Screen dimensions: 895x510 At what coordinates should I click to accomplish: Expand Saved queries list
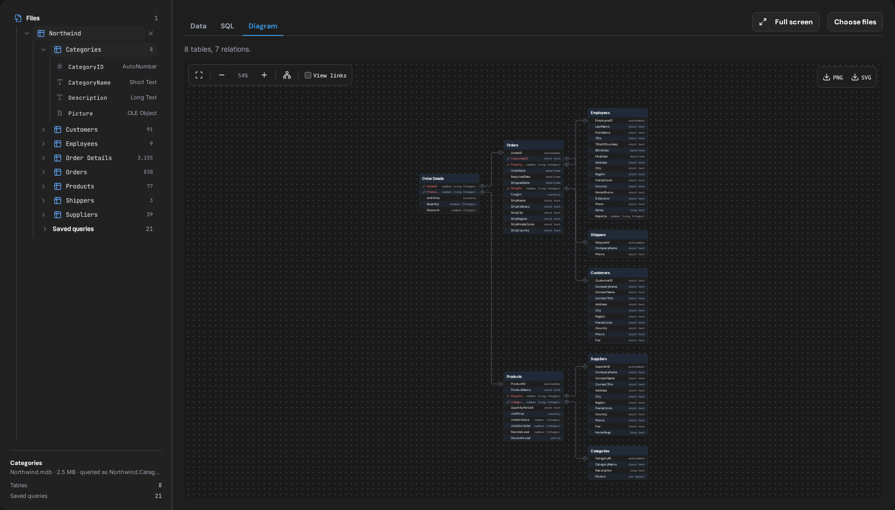pyautogui.click(x=45, y=229)
